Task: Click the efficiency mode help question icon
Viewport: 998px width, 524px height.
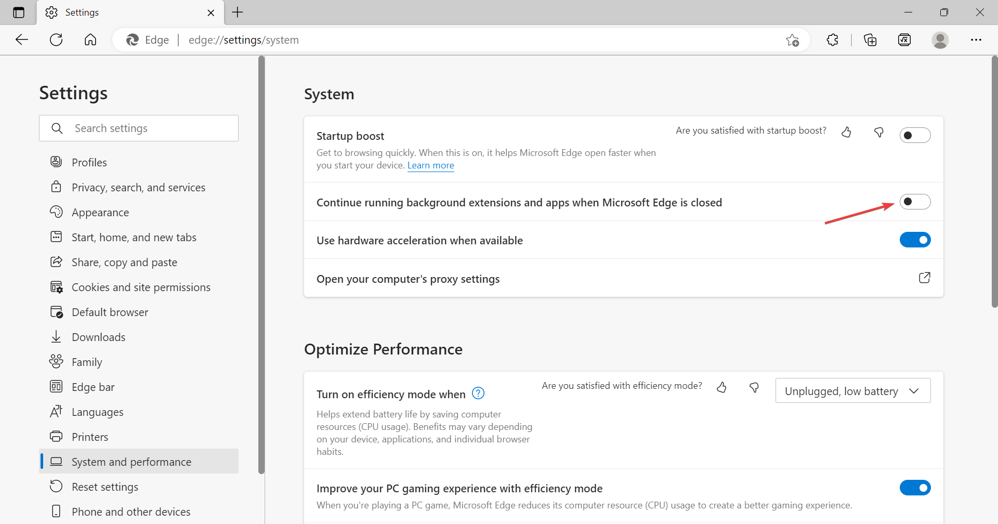Action: (x=478, y=394)
